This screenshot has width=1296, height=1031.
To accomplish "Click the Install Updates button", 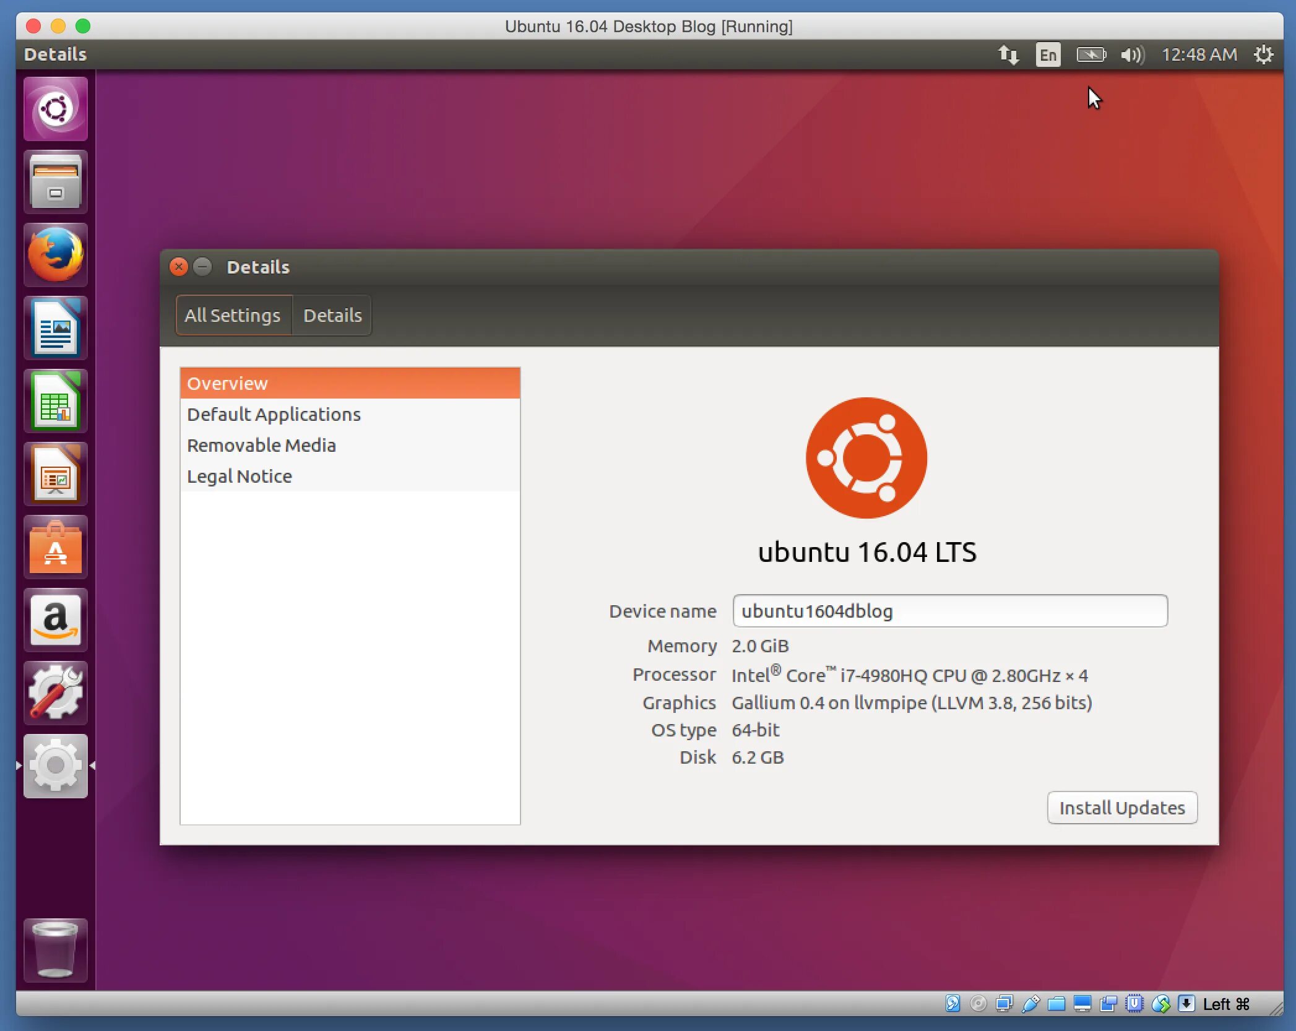I will tap(1121, 808).
